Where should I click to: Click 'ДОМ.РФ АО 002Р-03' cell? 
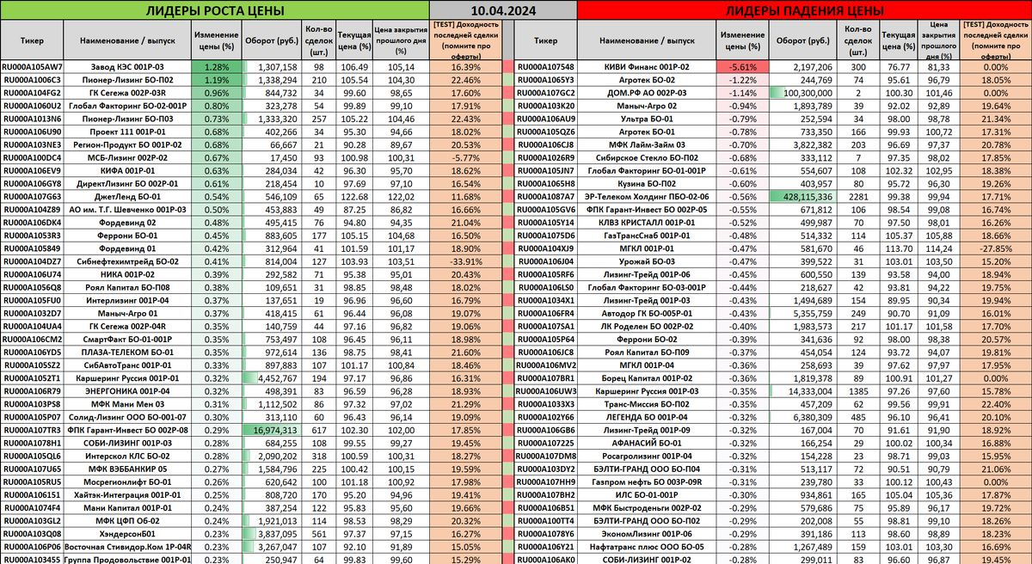pyautogui.click(x=648, y=91)
